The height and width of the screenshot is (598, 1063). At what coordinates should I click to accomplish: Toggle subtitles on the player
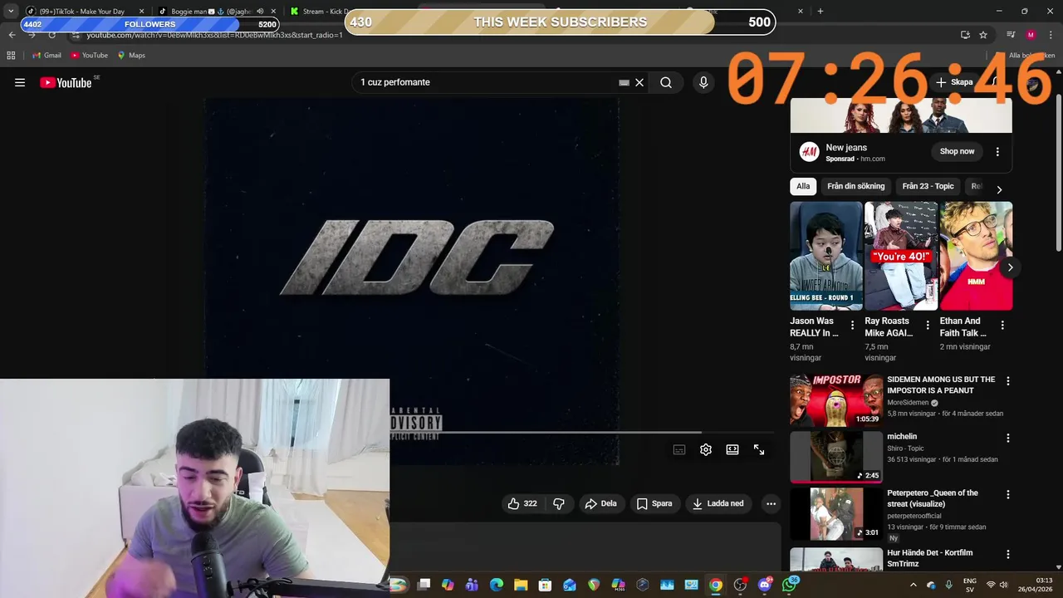[679, 449]
